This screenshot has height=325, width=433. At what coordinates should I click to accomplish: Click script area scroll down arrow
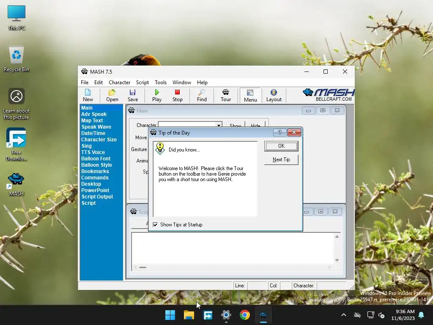337,260
